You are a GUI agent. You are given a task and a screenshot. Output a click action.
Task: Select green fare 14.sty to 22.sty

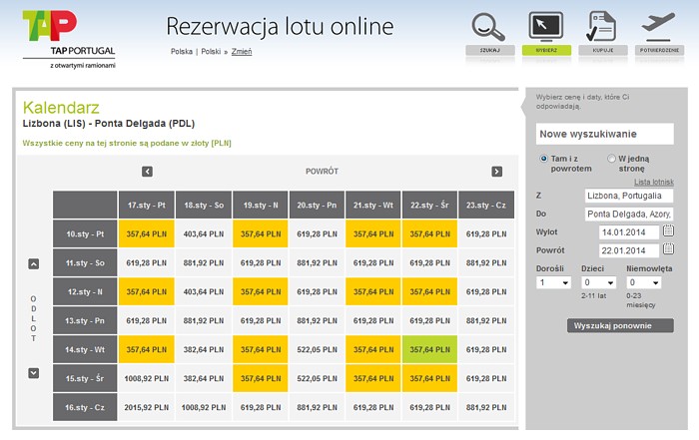coord(429,349)
